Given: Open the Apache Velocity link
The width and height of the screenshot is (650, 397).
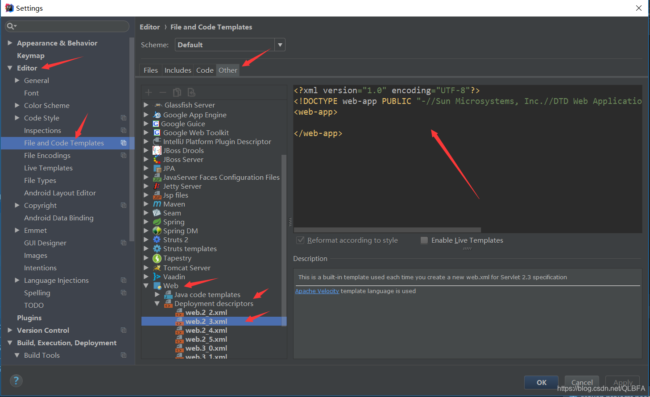Looking at the screenshot, I should [317, 291].
